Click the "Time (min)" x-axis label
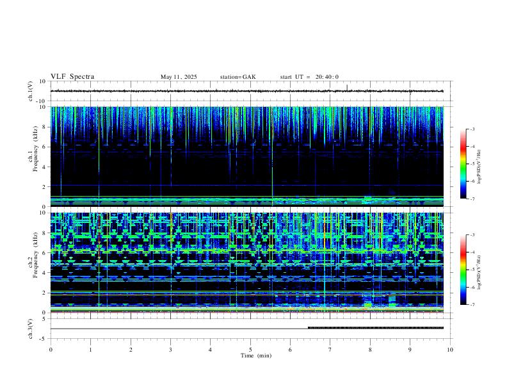This screenshot has width=507, height=392. [256, 355]
